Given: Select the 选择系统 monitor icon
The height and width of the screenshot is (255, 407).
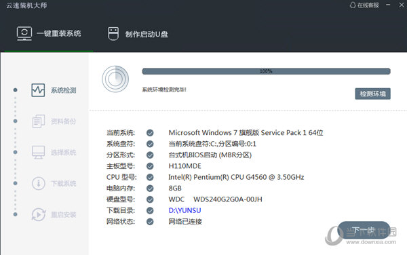Looking at the screenshot, I should click(39, 153).
